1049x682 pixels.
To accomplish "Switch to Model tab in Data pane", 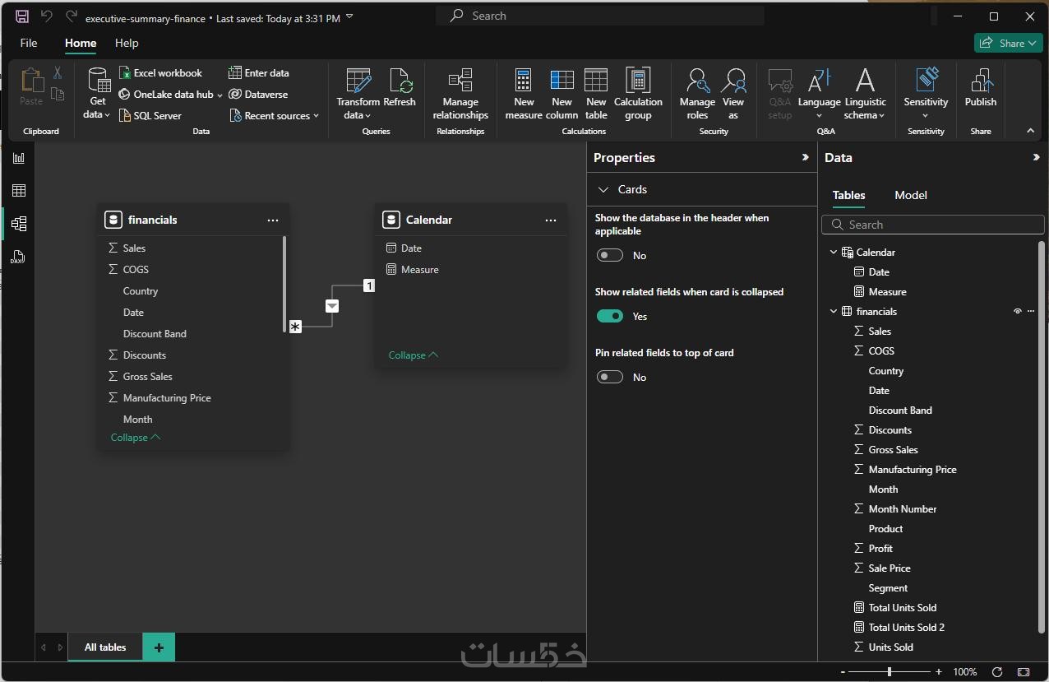I will (x=911, y=195).
